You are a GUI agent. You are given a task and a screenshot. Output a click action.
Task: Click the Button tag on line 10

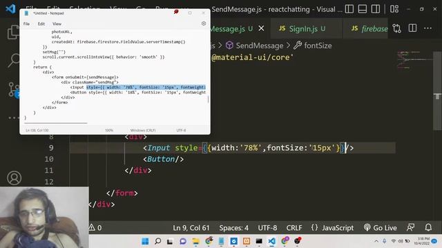[163, 159]
